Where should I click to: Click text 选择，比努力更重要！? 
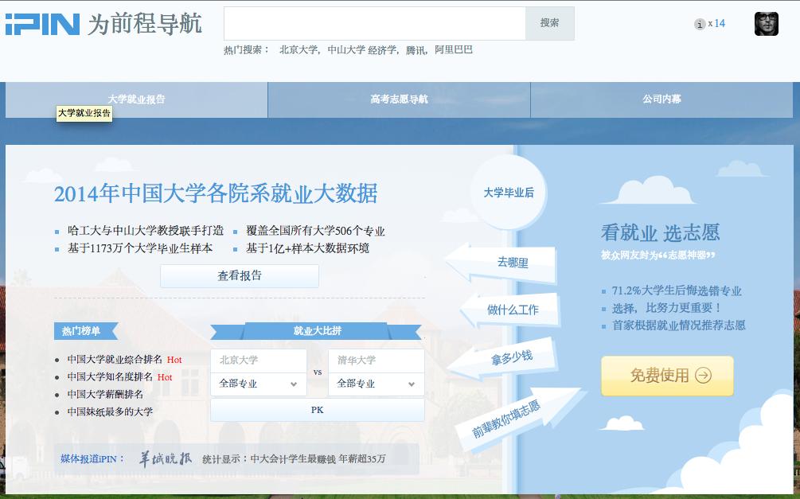coord(667,308)
